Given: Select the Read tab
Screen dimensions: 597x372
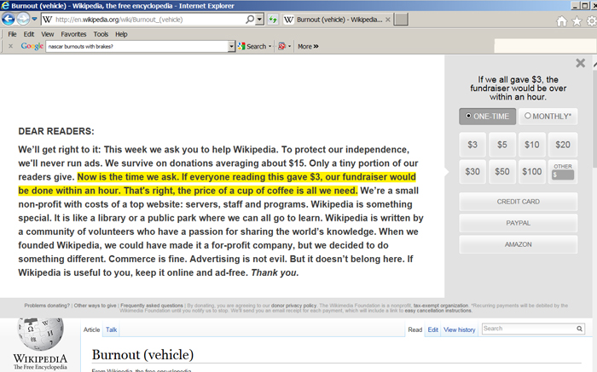Looking at the screenshot, I should tap(415, 329).
